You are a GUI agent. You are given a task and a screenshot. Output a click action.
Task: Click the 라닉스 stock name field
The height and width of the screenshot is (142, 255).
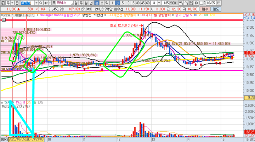[x=64, y=3]
